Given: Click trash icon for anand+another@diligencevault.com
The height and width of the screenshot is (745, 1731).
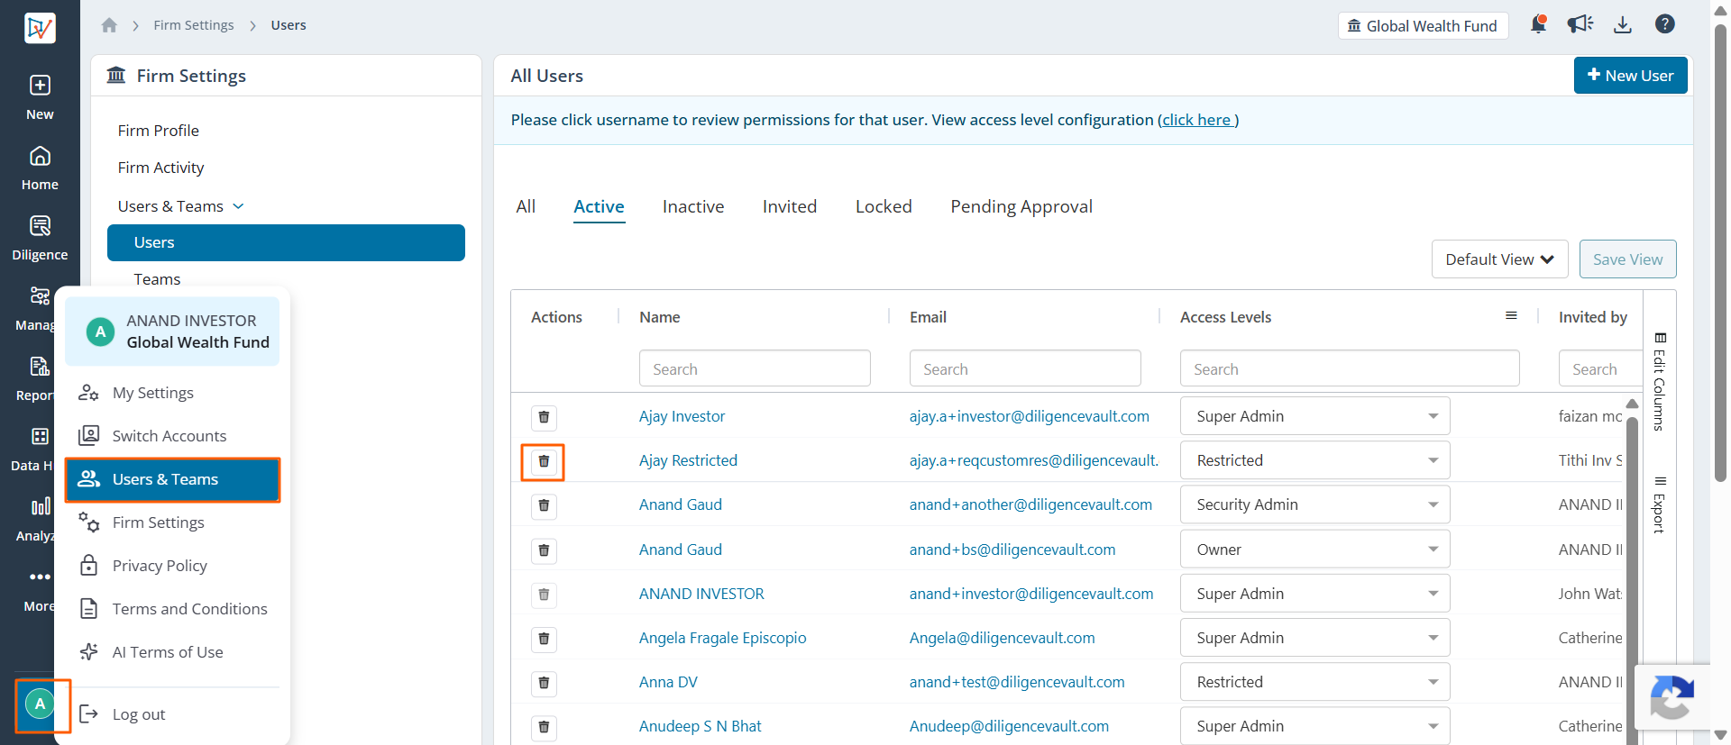Looking at the screenshot, I should coord(544,505).
